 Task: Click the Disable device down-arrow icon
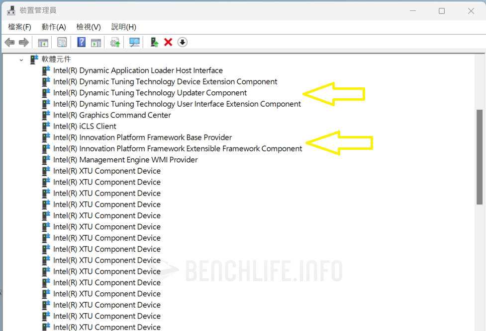click(182, 42)
